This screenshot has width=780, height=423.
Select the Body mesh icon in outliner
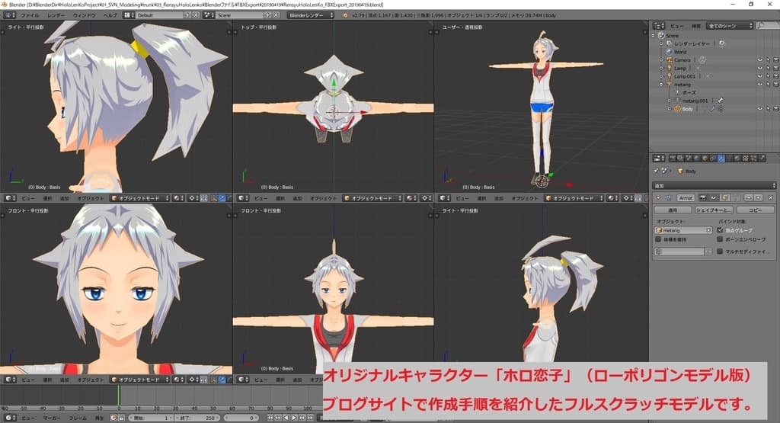click(676, 109)
